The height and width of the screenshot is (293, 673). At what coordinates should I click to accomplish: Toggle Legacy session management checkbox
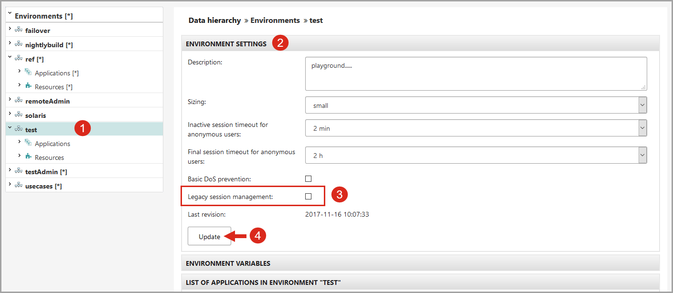pyautogui.click(x=308, y=196)
